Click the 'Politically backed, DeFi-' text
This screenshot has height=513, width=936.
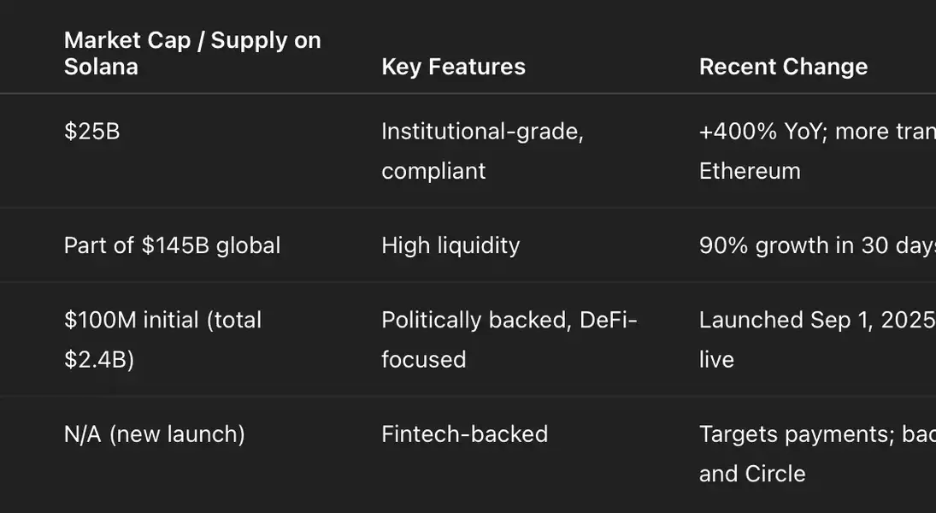[509, 320]
